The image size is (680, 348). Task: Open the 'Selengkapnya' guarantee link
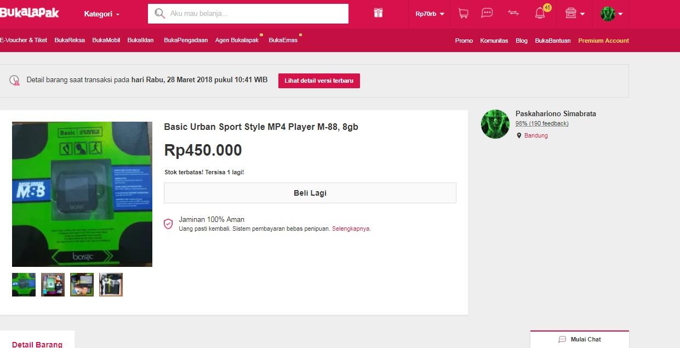(351, 229)
